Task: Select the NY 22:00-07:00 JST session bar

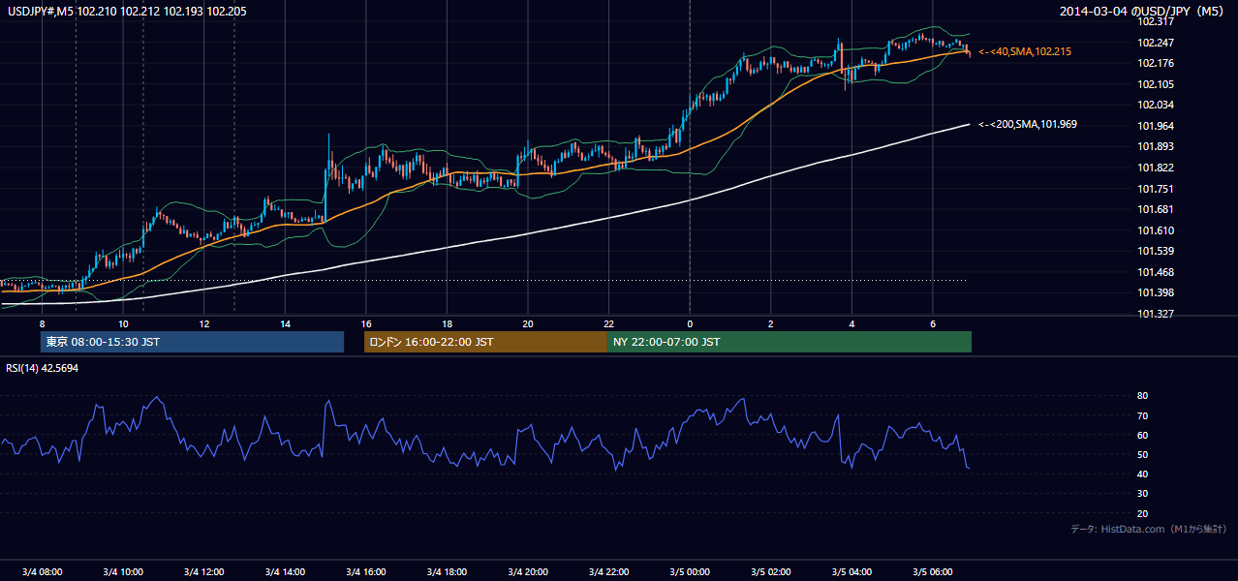Action: [x=789, y=342]
